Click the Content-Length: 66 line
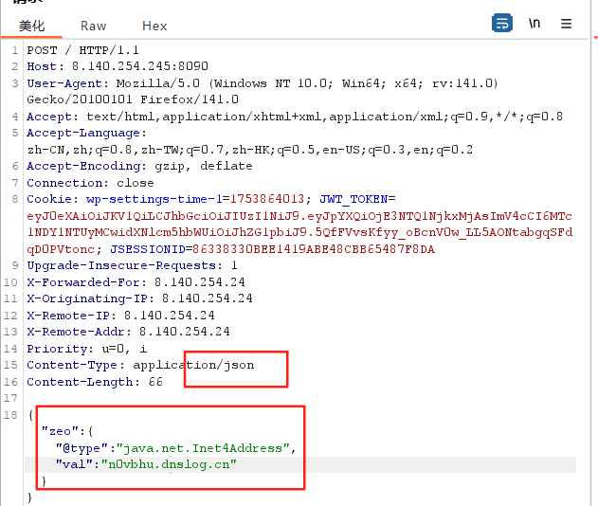The height and width of the screenshot is (506, 598). coord(95,382)
